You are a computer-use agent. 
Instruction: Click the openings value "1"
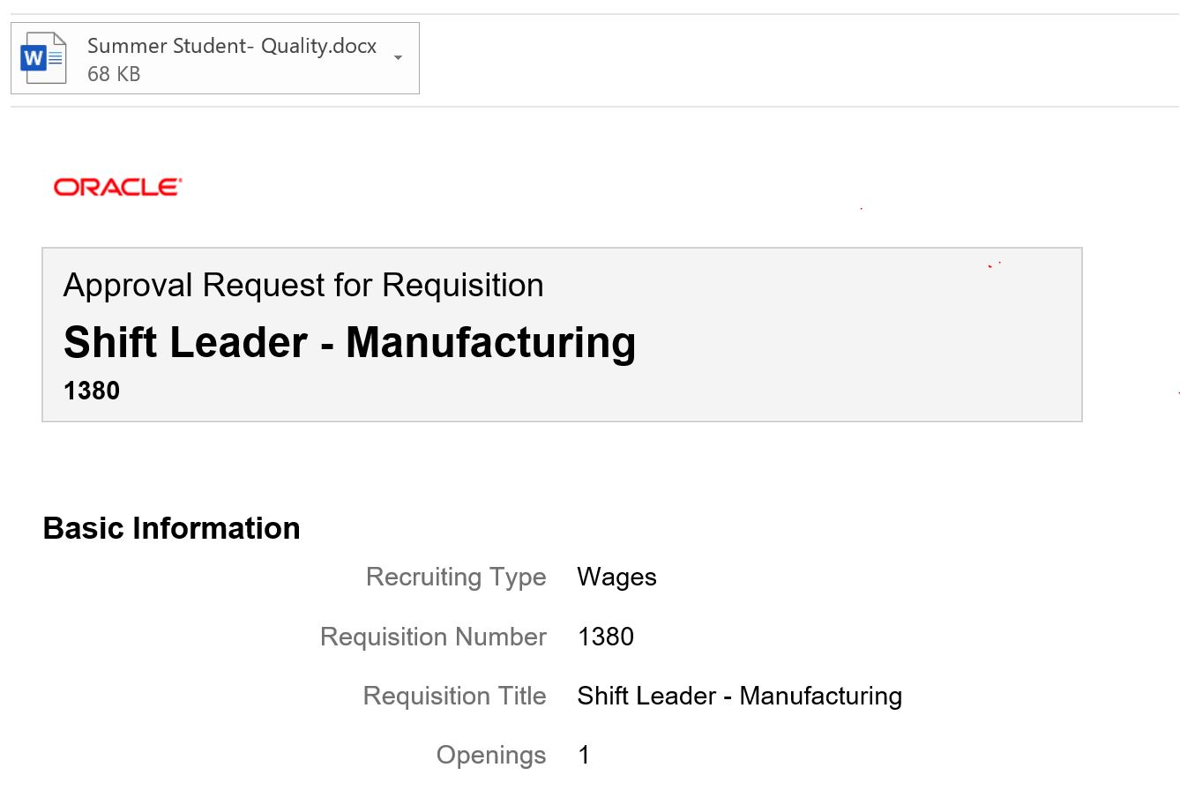coord(583,755)
